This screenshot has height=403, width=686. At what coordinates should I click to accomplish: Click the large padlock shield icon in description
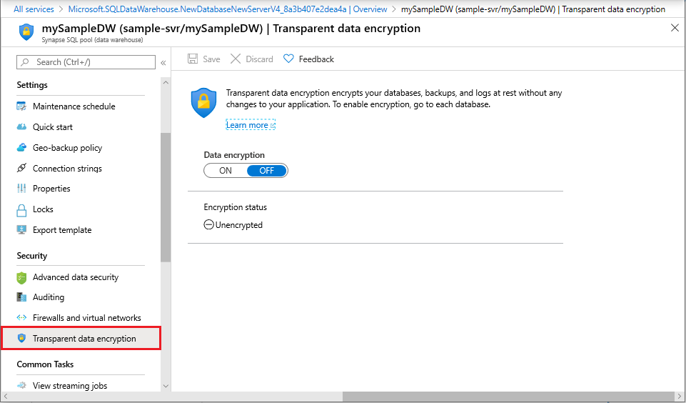[x=204, y=103]
